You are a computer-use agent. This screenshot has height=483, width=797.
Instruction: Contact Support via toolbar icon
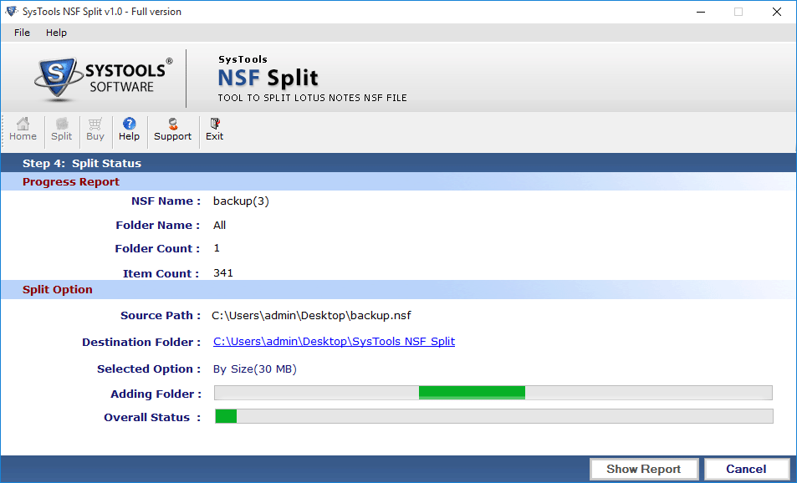click(173, 130)
